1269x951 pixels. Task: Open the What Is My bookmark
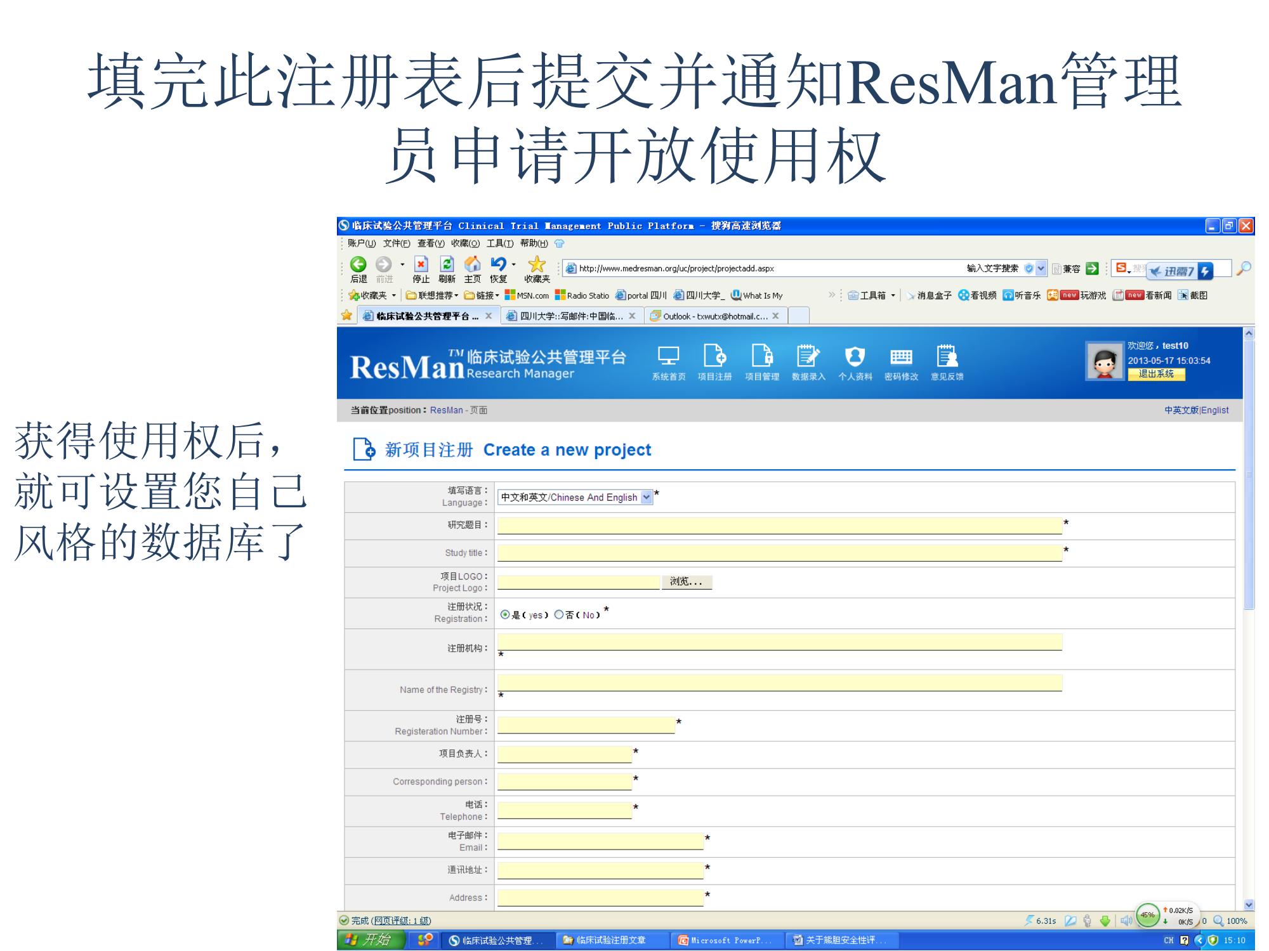pos(757,295)
